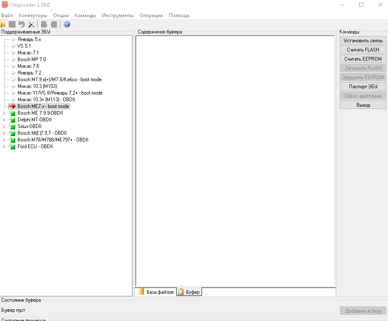Image resolution: width=388 pixels, height=321 pixels.
Task: Click the open folder toolbar icon
Action: tap(3, 24)
